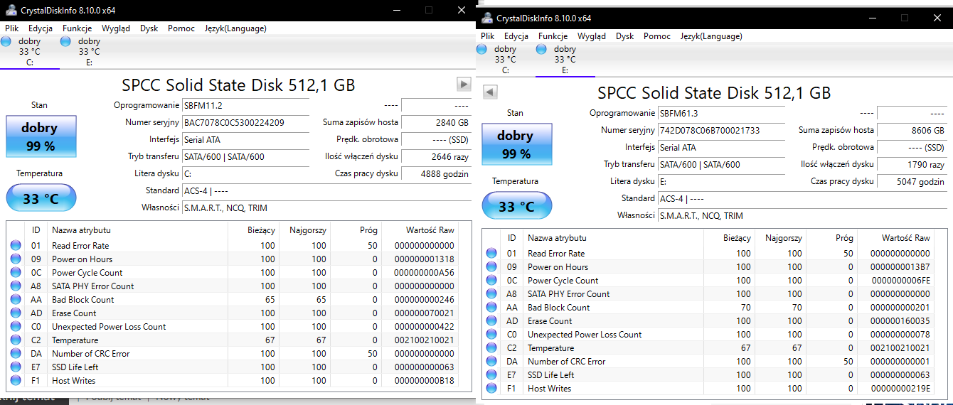Click Read Error Rate status orb, left window

tap(16, 246)
